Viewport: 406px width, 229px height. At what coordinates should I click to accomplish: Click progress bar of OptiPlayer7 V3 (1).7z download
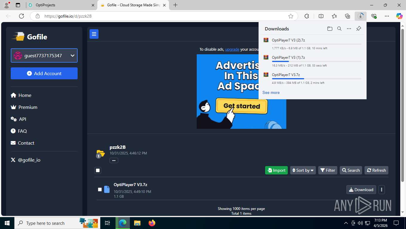point(316,61)
